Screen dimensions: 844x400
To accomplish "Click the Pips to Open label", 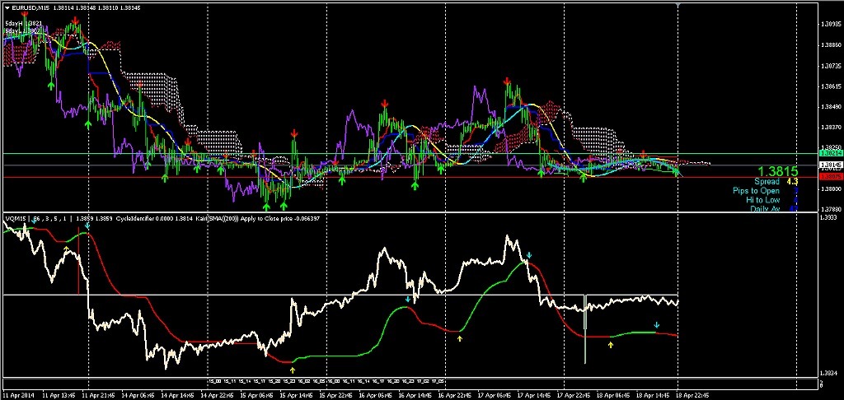I will [x=756, y=191].
